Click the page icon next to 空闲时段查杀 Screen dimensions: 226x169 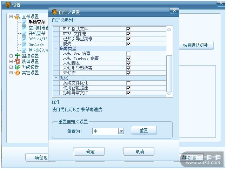[24, 28]
